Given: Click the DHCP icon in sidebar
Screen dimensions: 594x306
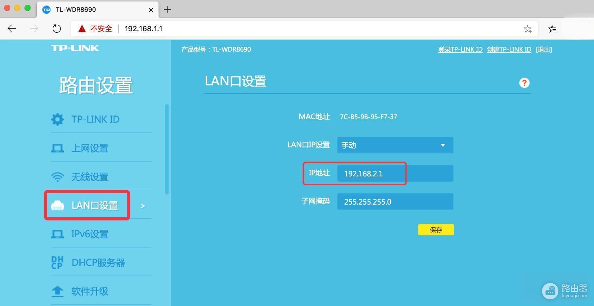Looking at the screenshot, I should (x=58, y=263).
